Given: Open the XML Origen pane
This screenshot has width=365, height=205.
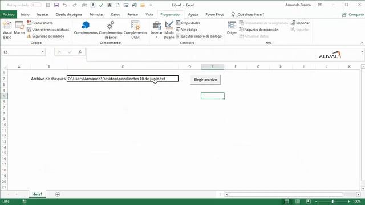Looking at the screenshot, I should [x=232, y=28].
